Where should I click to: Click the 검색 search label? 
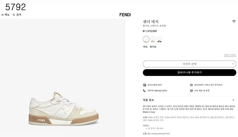pos(19,15)
